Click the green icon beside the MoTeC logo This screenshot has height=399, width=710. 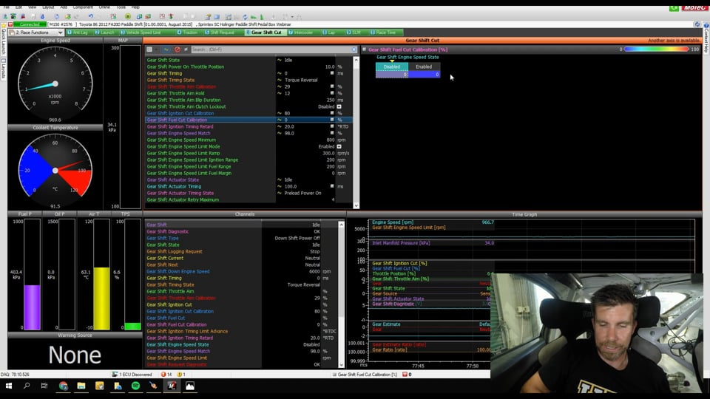point(674,7)
